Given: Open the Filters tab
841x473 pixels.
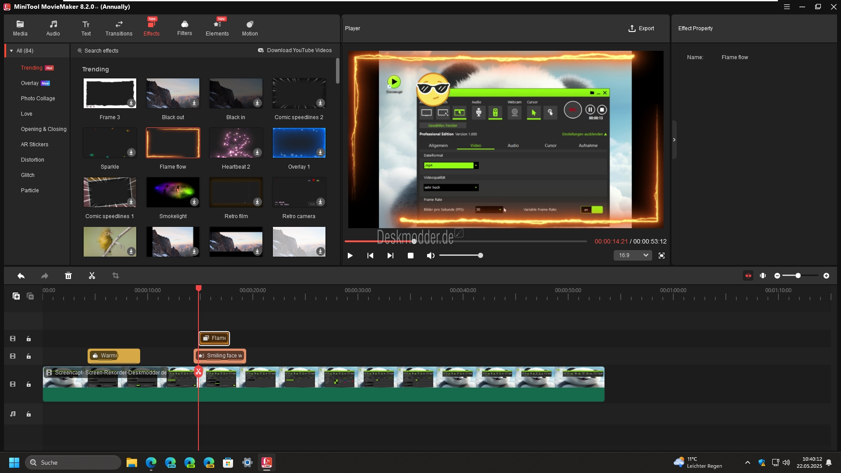Looking at the screenshot, I should point(184,28).
